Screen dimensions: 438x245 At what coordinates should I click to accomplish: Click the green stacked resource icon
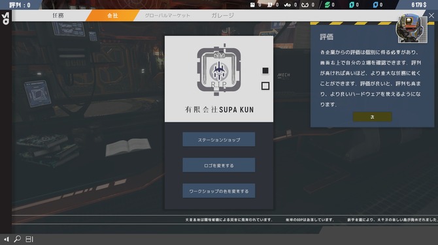click(327, 5)
